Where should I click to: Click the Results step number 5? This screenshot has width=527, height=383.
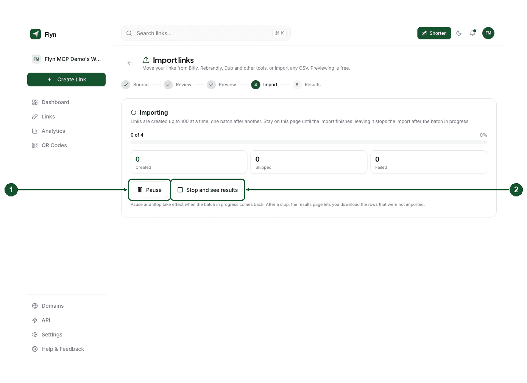coord(307,85)
